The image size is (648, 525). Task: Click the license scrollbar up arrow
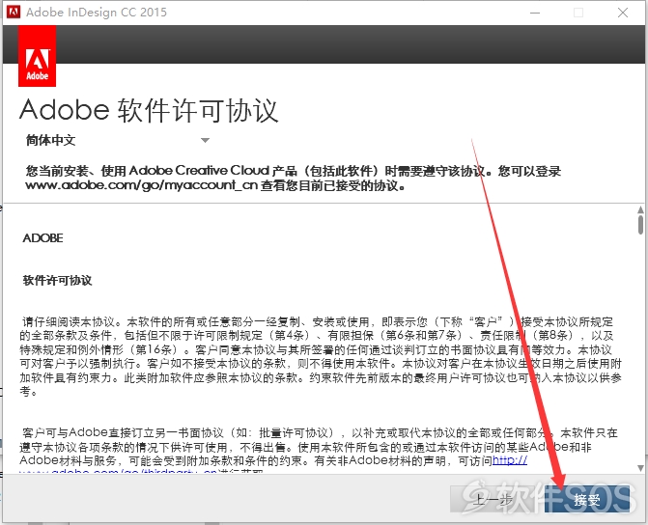point(640,209)
